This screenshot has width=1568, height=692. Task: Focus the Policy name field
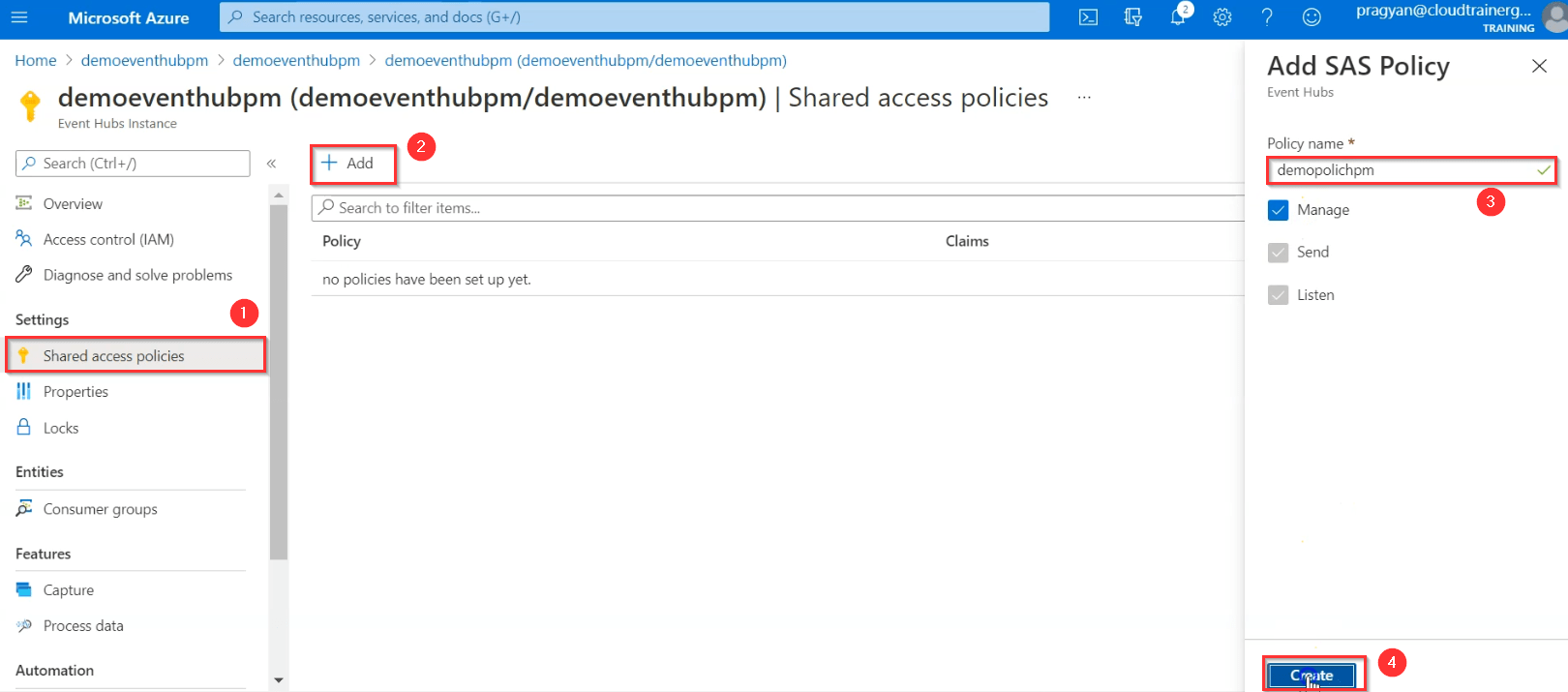pos(1411,170)
